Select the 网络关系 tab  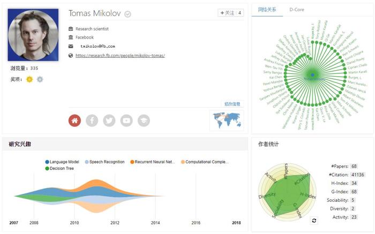pos(267,10)
